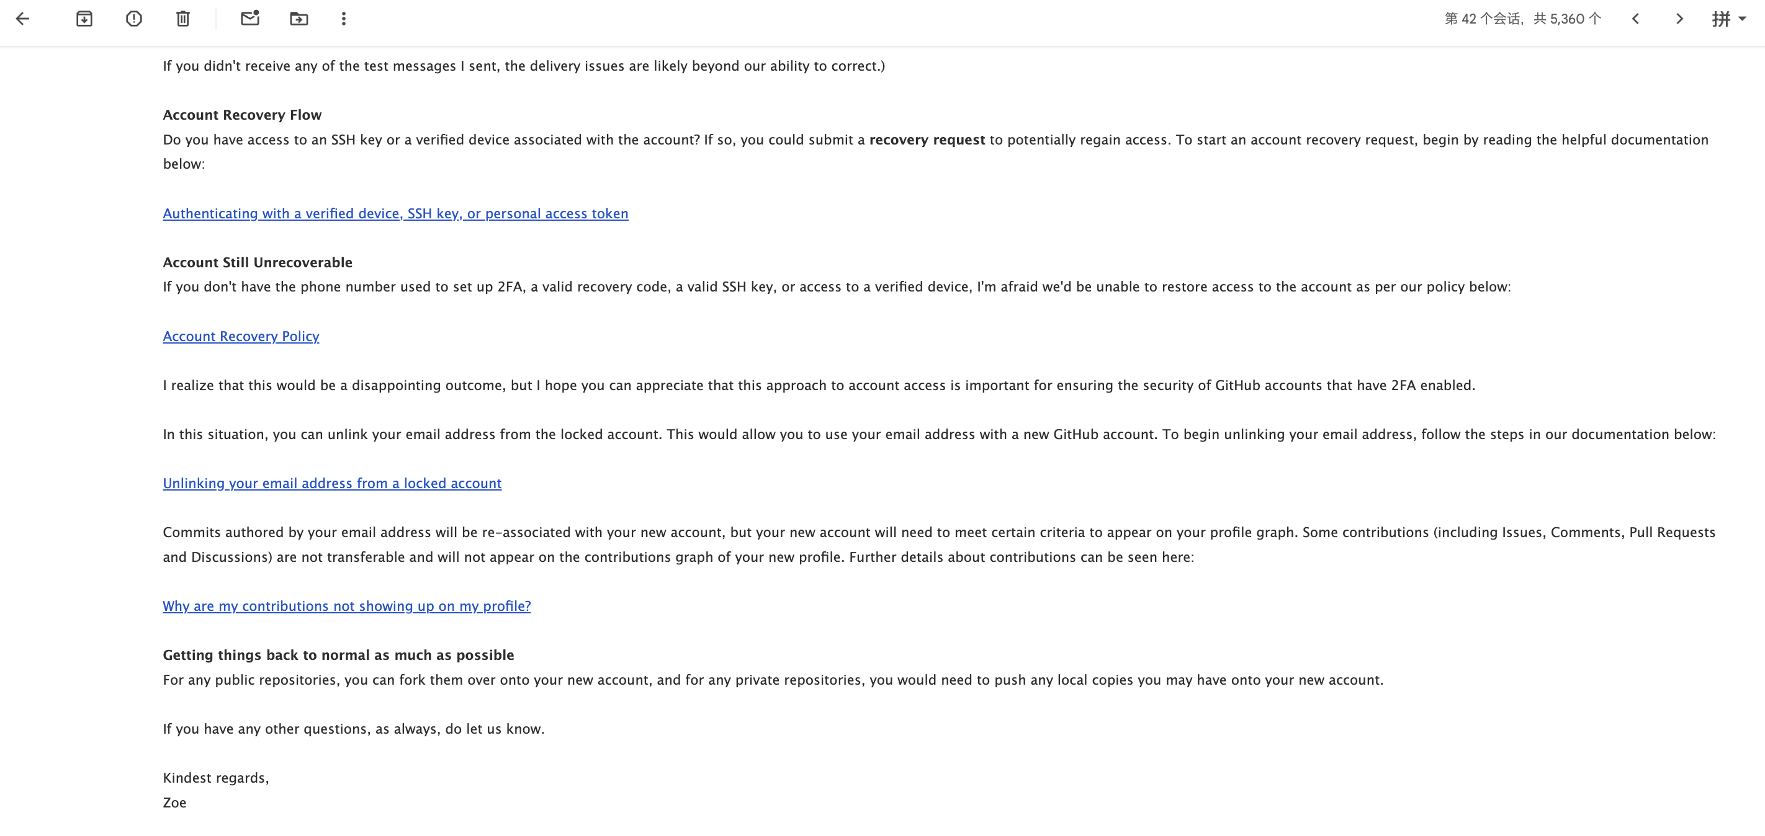Report this email as spam

(x=133, y=19)
